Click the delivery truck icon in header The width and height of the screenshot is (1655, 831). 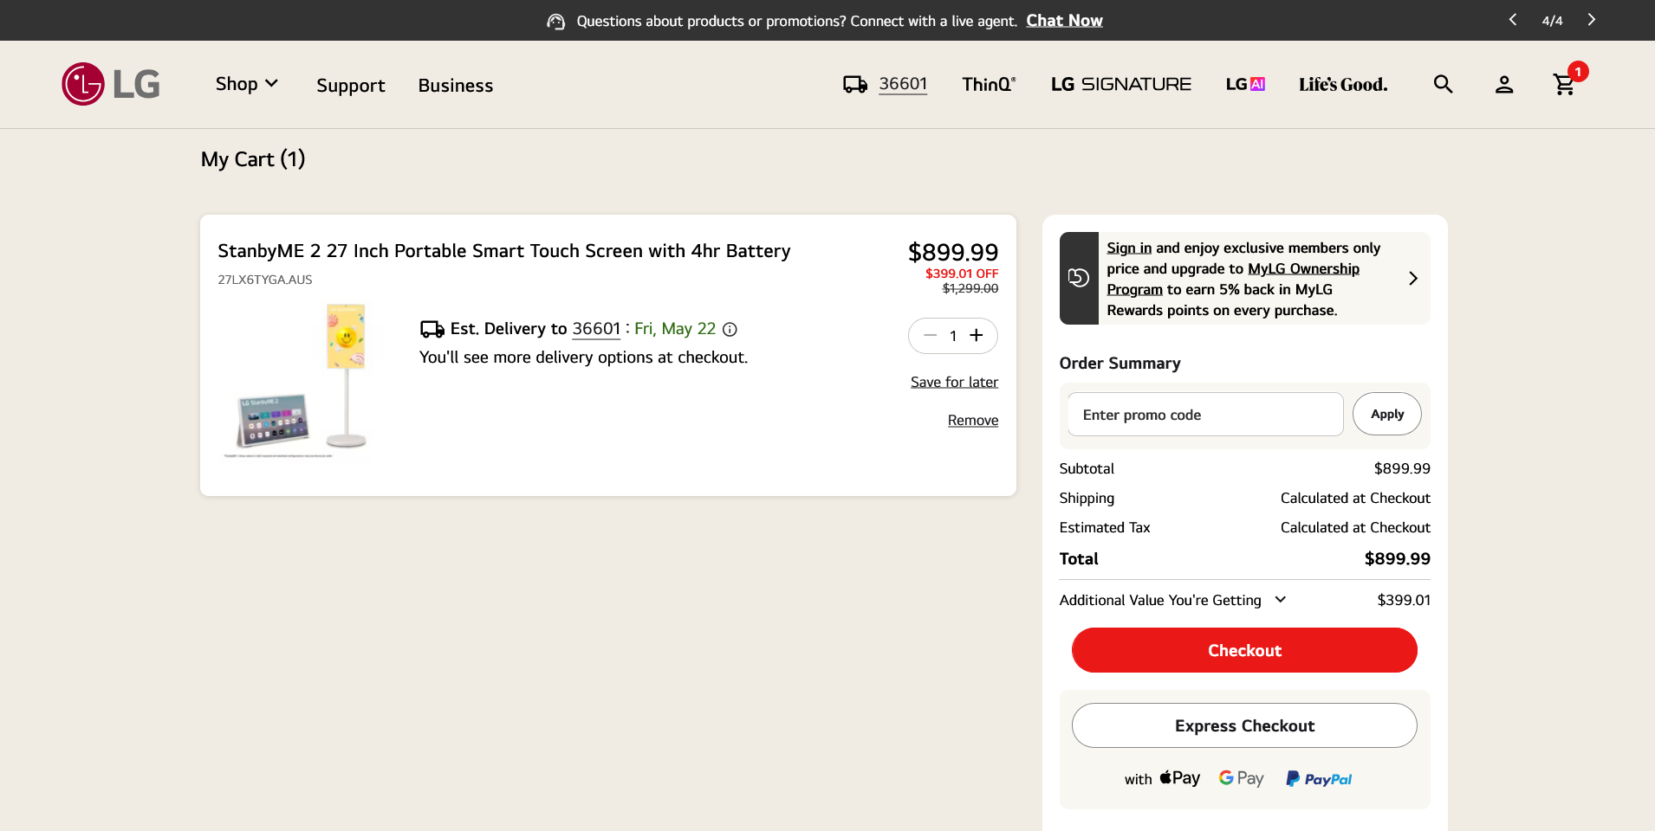pos(855,84)
